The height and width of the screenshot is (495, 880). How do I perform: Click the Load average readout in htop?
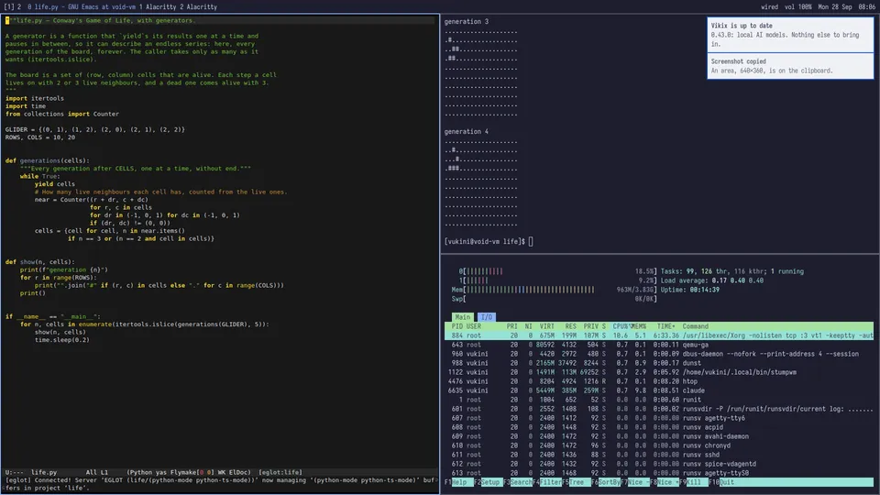point(711,280)
